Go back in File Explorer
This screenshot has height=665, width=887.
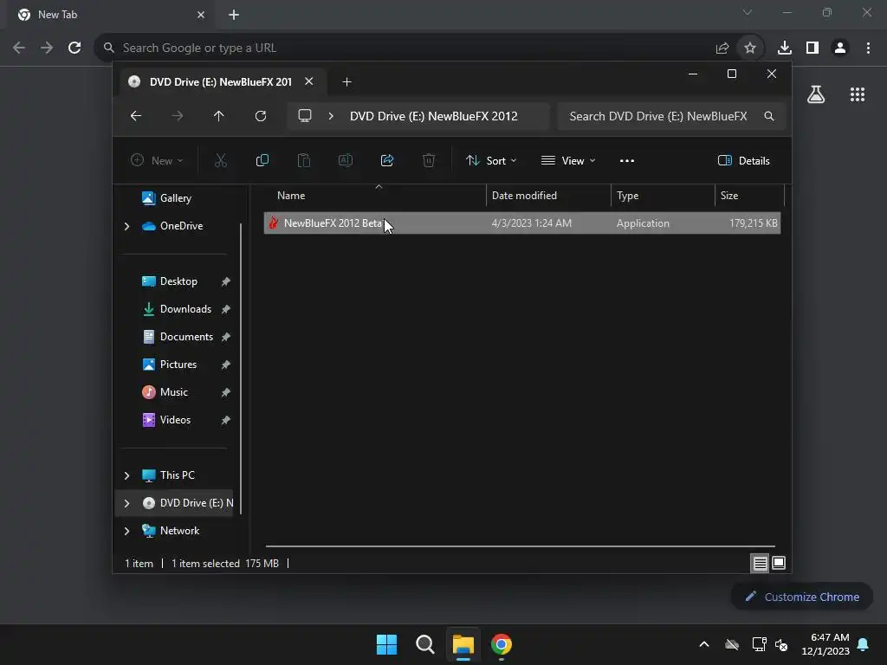[136, 116]
